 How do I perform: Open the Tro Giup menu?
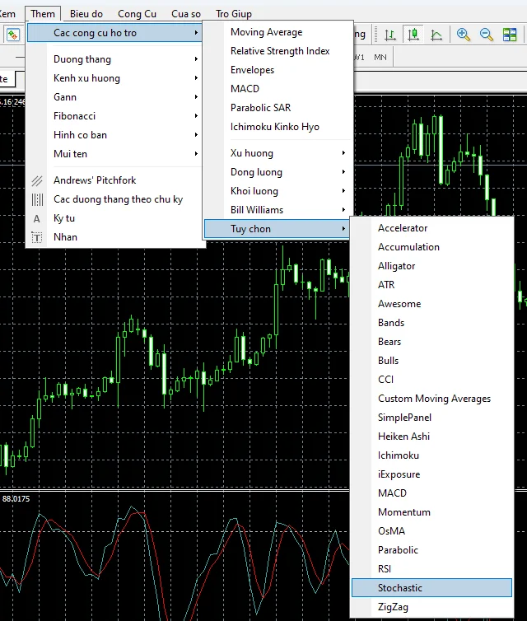tap(234, 14)
